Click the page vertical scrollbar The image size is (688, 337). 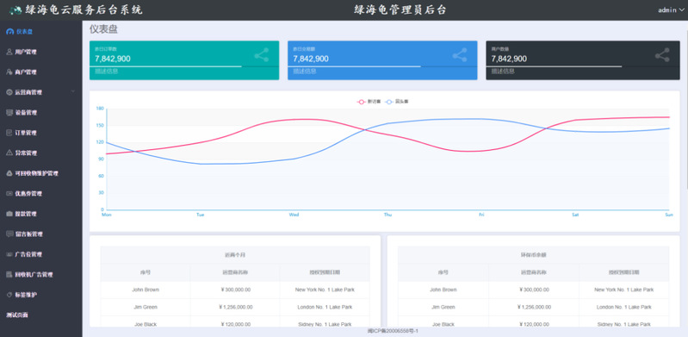click(686, 105)
